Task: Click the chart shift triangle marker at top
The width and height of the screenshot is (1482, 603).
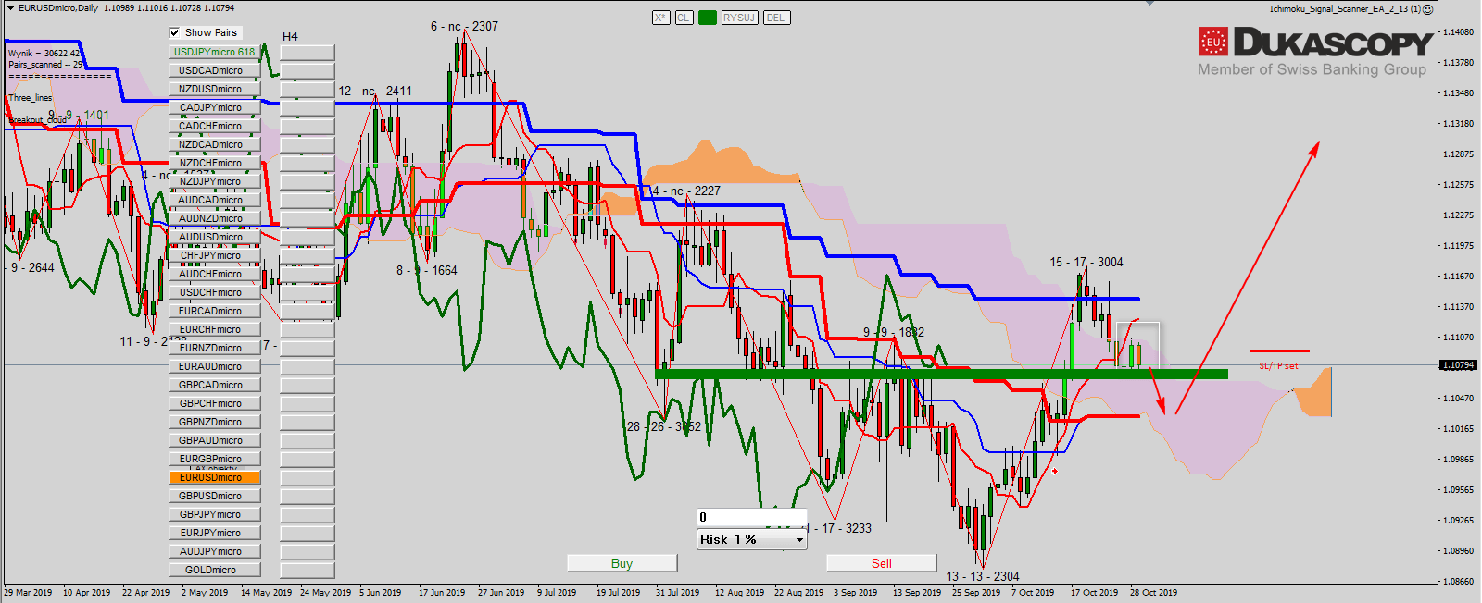Action: click(1150, 4)
